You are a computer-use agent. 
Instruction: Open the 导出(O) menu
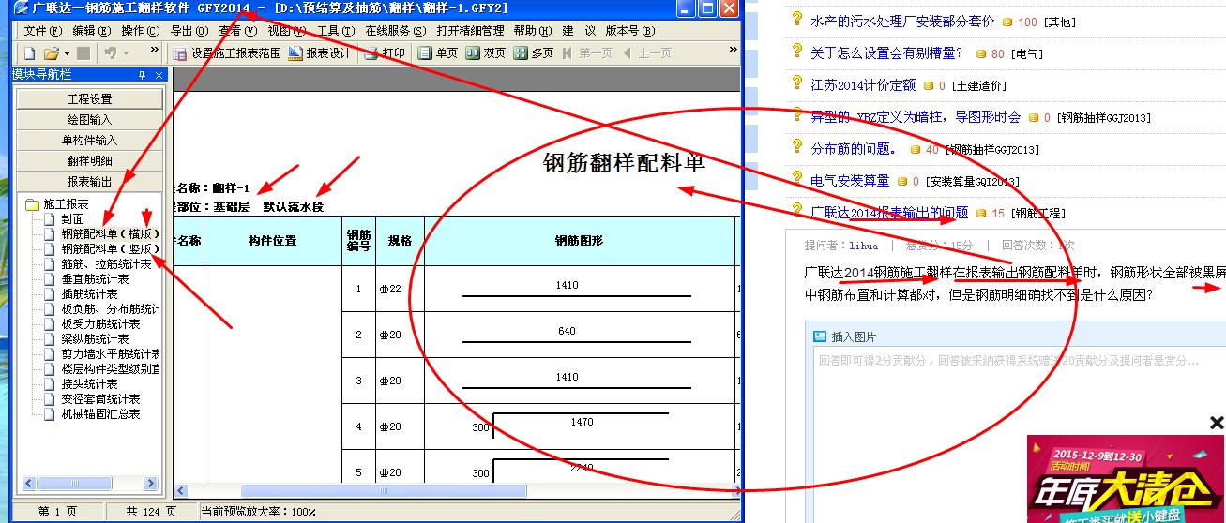189,31
